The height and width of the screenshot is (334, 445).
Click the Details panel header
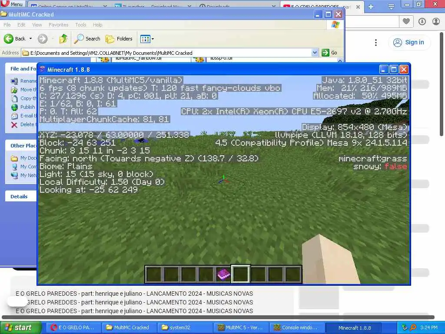click(21, 197)
